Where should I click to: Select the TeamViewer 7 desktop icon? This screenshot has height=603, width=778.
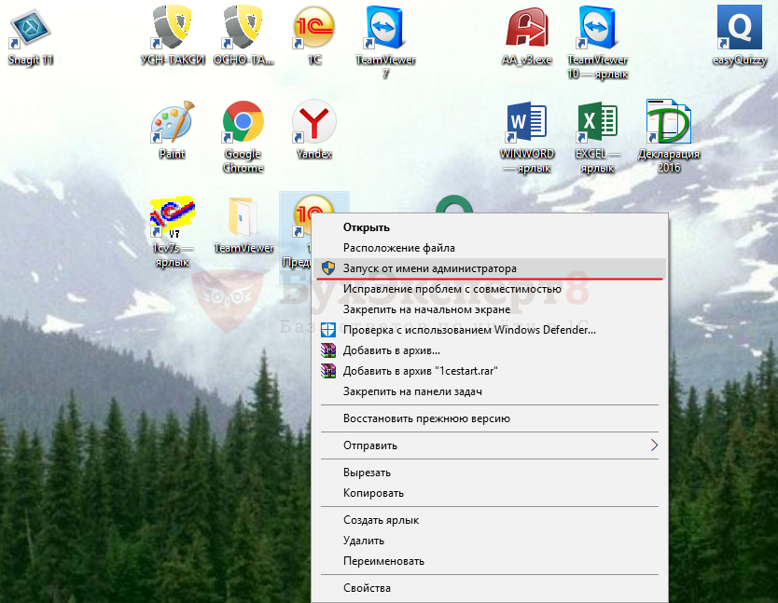385,42
